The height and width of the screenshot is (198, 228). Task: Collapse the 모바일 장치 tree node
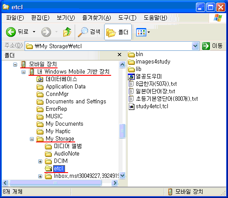(x=15, y=64)
